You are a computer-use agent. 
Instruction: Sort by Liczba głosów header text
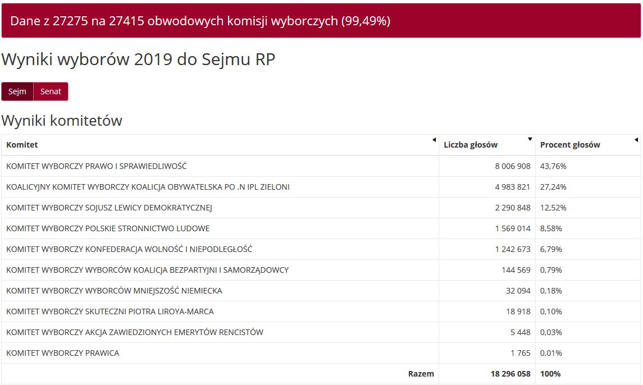coord(470,145)
